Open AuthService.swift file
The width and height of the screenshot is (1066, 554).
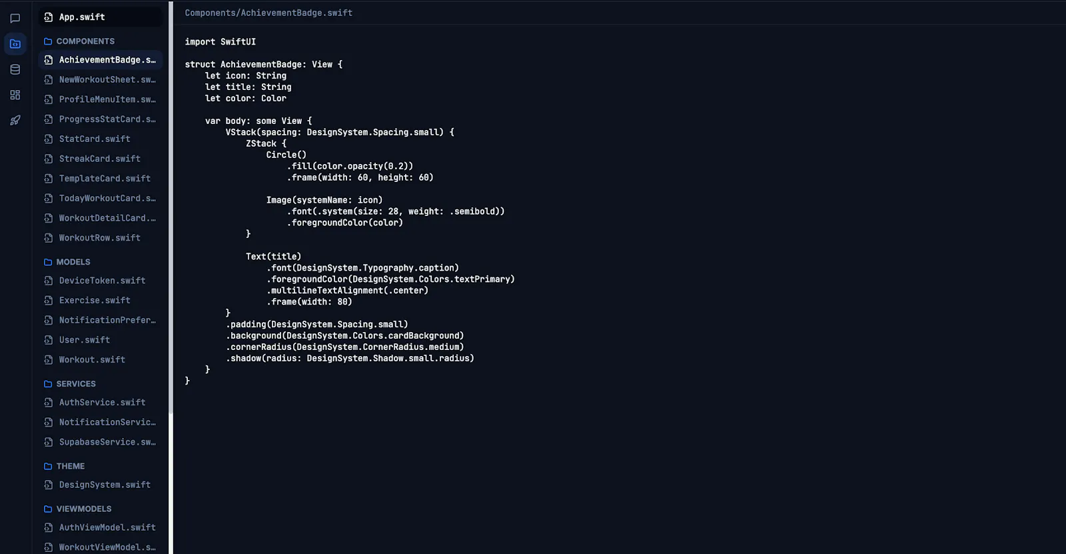click(x=100, y=403)
